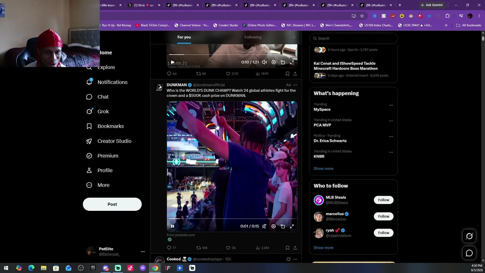
Task: Show more trends under What's happening
Action: 324,169
